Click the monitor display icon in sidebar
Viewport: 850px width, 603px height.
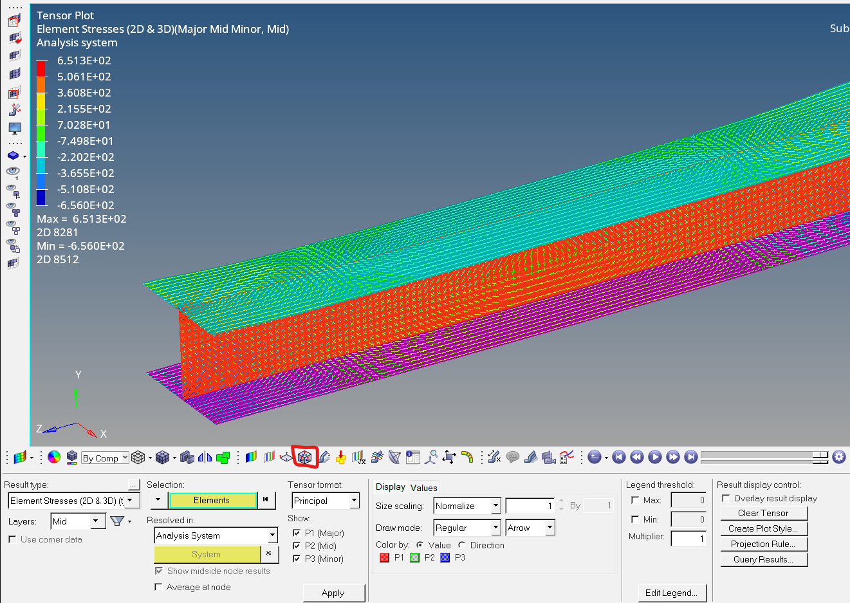[x=15, y=128]
